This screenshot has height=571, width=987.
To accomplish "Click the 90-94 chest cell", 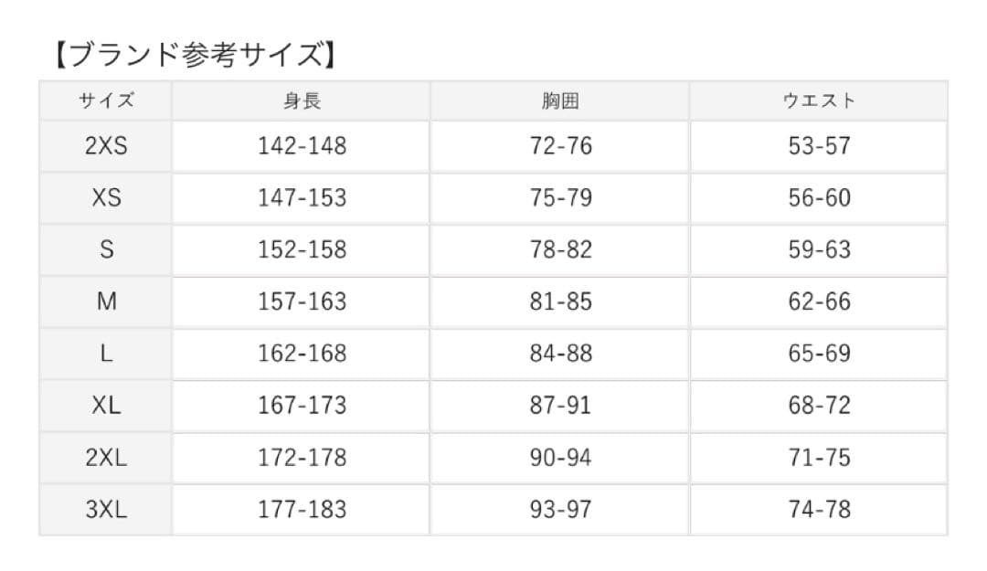I will pos(560,458).
